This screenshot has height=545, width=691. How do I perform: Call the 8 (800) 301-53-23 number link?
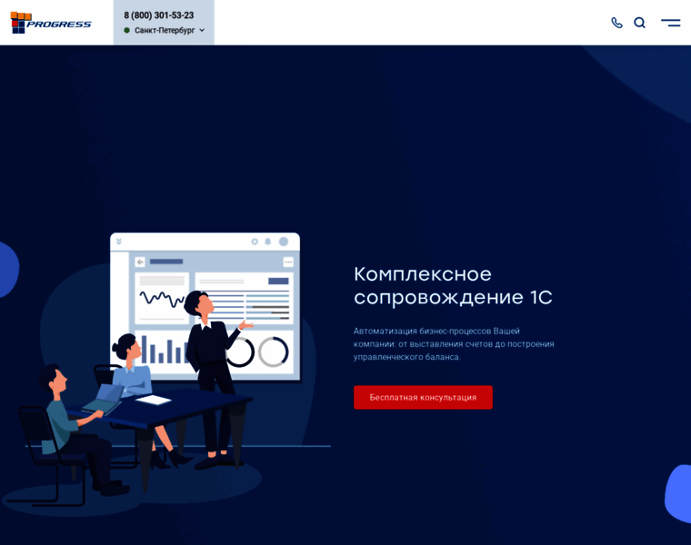pyautogui.click(x=158, y=15)
